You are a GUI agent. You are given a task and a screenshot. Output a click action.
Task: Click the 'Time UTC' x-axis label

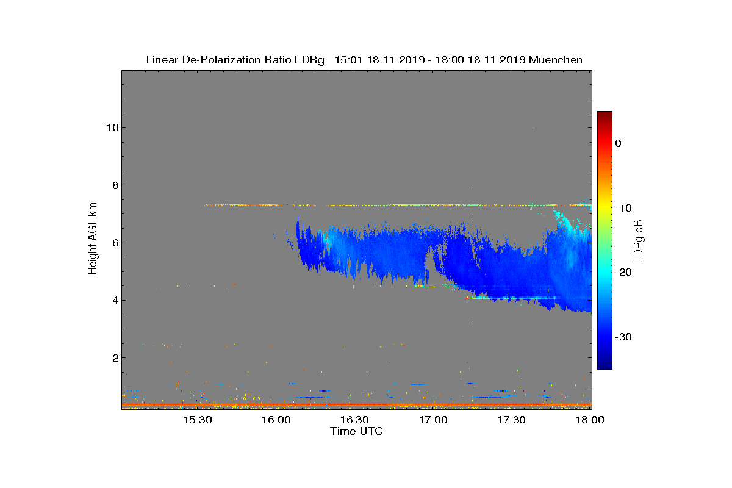click(357, 431)
